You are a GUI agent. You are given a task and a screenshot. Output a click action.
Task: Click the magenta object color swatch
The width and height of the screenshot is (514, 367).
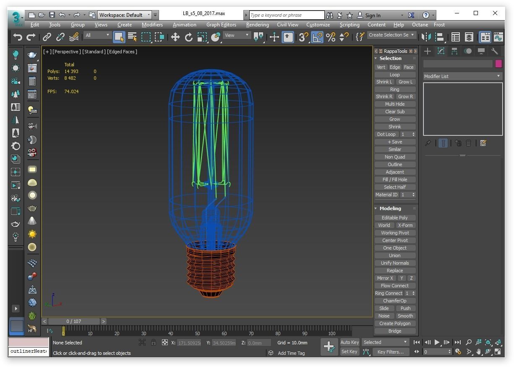coord(498,64)
